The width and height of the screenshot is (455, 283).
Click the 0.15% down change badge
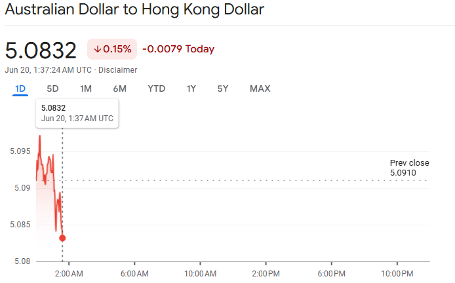112,49
